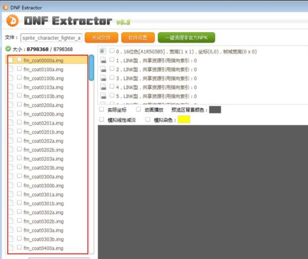
Task: Pick the yellow 模拟染色 color swatch
Action: pos(184,120)
